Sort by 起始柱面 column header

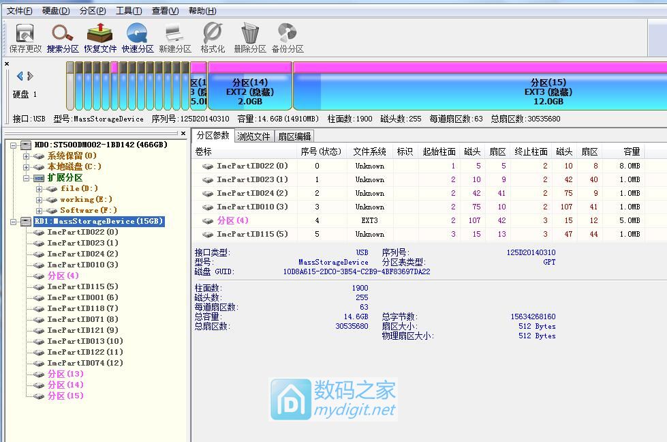439,151
